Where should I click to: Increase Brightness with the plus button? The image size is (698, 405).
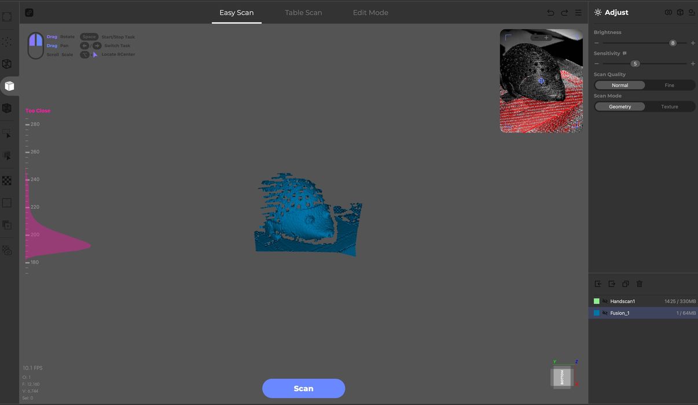(x=693, y=43)
